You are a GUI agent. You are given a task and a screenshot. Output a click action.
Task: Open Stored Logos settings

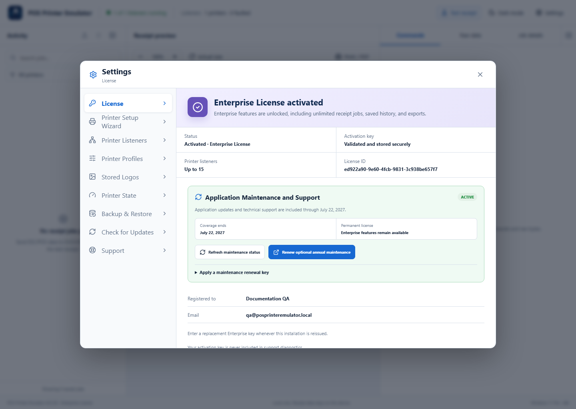coord(128,177)
